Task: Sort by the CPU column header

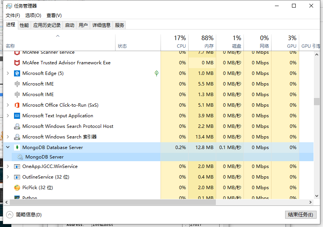Action: [x=175, y=42]
